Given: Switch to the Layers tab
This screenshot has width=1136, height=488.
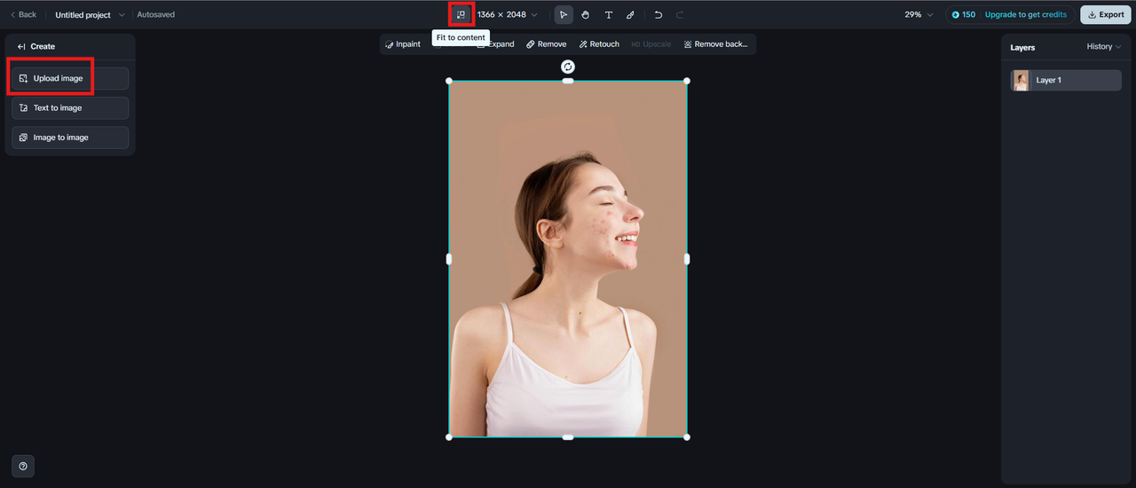Looking at the screenshot, I should (1022, 47).
